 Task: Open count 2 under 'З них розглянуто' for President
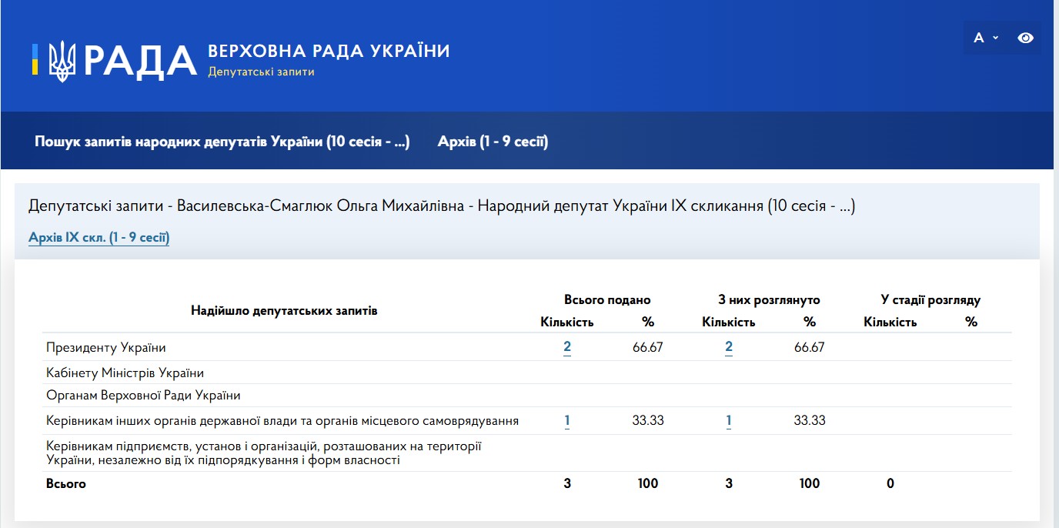[729, 347]
